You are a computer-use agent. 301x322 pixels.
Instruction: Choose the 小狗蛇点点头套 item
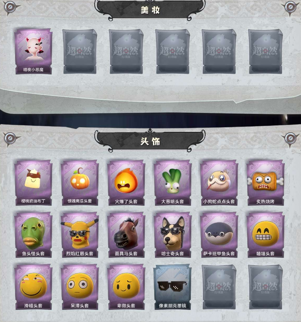(219, 183)
